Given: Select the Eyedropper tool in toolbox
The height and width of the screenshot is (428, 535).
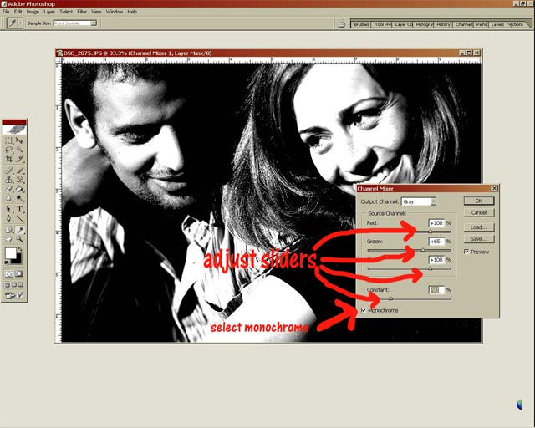Looking at the screenshot, I should tap(20, 230).
